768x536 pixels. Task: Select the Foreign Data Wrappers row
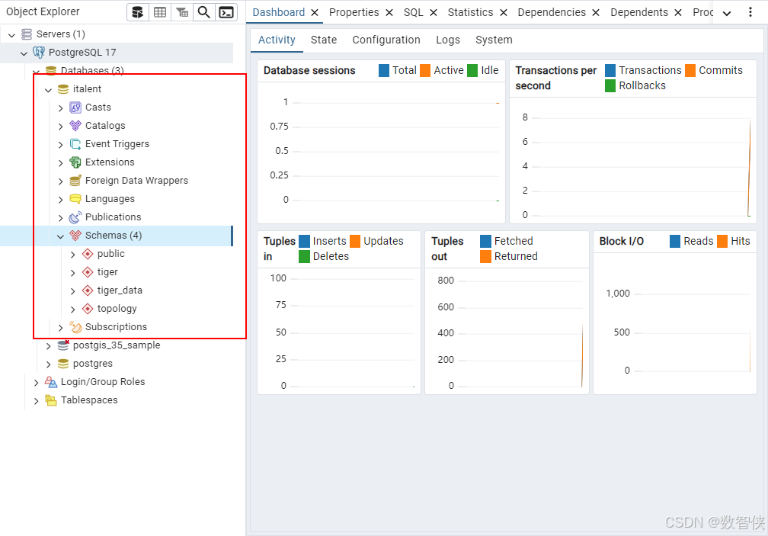pyautogui.click(x=117, y=181)
